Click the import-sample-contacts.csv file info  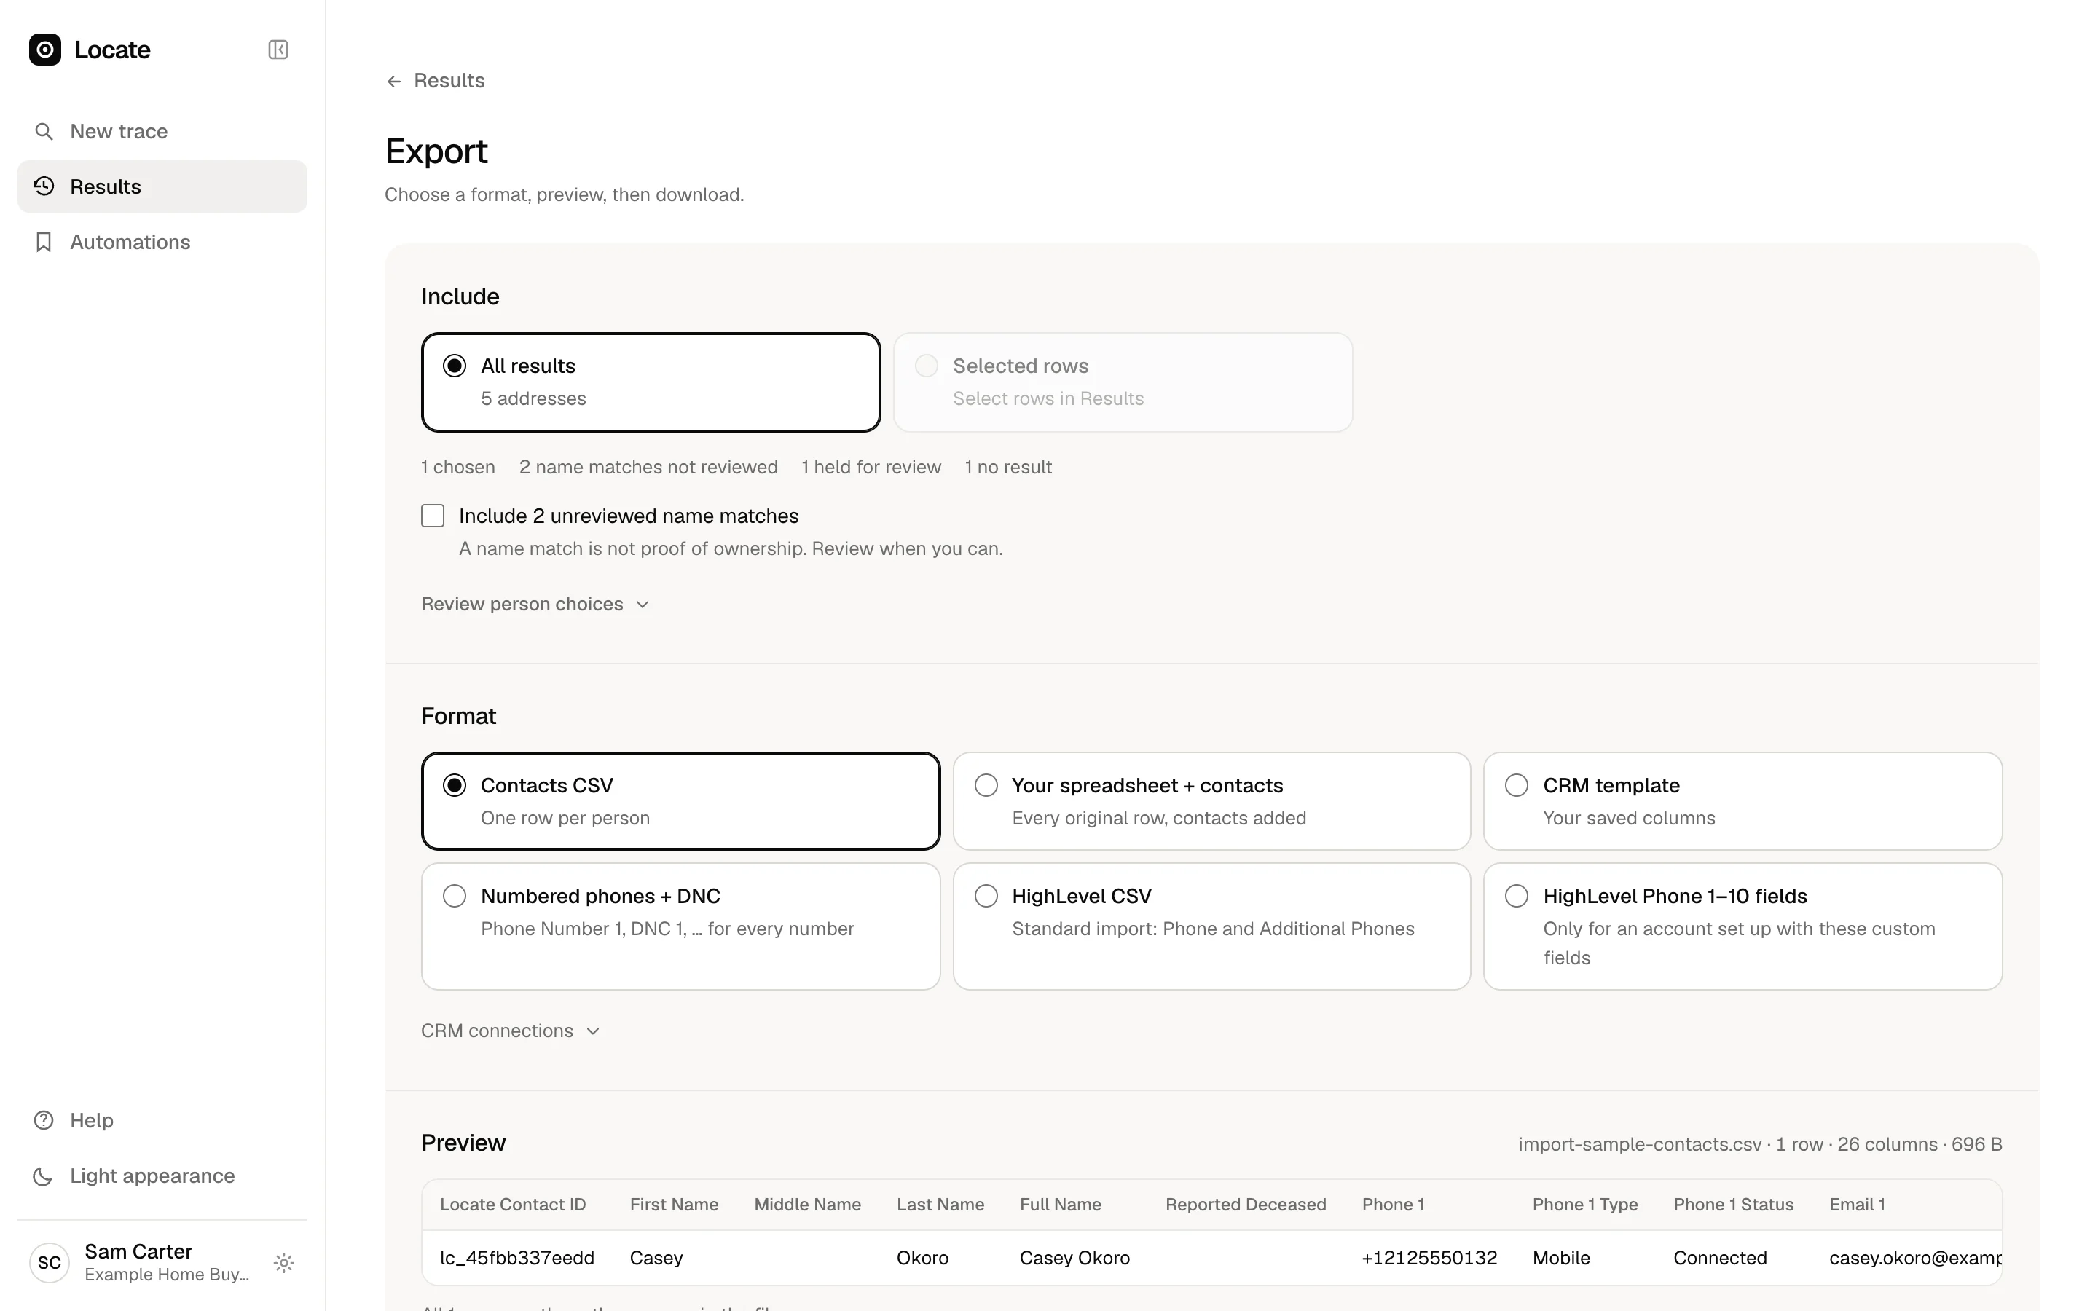1760,1144
